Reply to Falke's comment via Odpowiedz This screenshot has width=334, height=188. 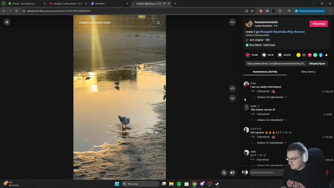click(263, 160)
